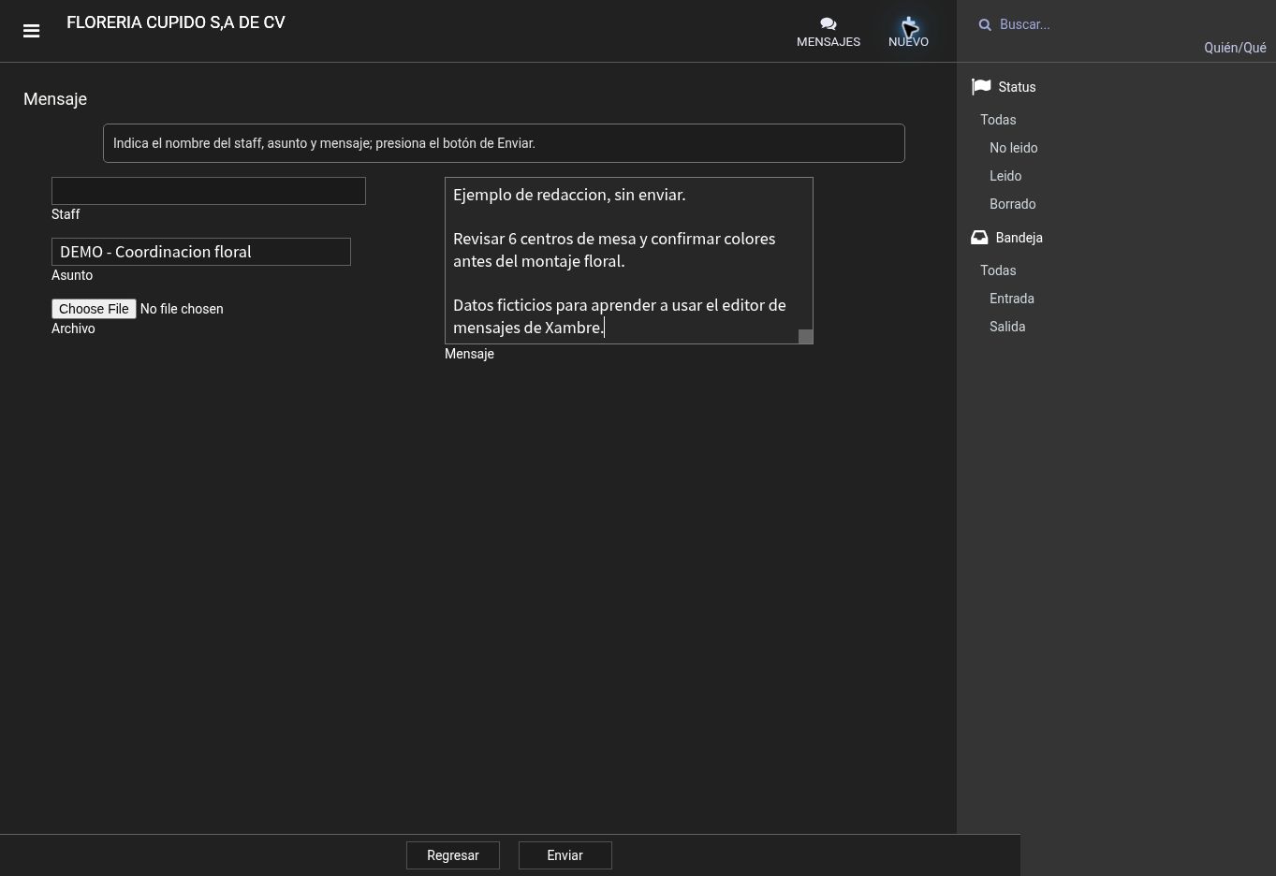Filter by Leido status
This screenshot has width=1276, height=876.
[x=1005, y=176]
